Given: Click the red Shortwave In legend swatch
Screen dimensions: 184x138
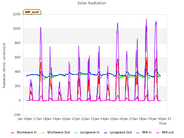Looking at the screenshot, I should coord(12,133).
